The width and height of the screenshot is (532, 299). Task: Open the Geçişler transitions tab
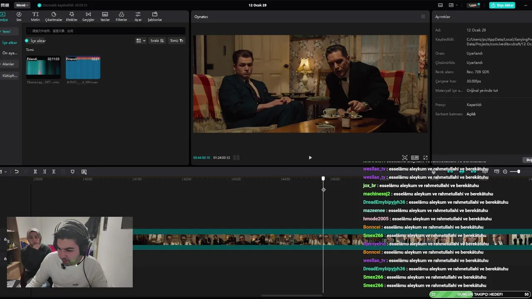click(88, 17)
